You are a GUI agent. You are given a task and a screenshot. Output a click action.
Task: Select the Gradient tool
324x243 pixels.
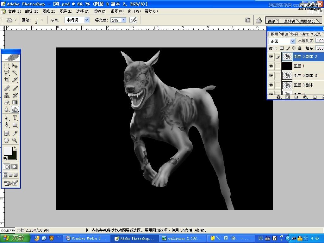pos(15,103)
